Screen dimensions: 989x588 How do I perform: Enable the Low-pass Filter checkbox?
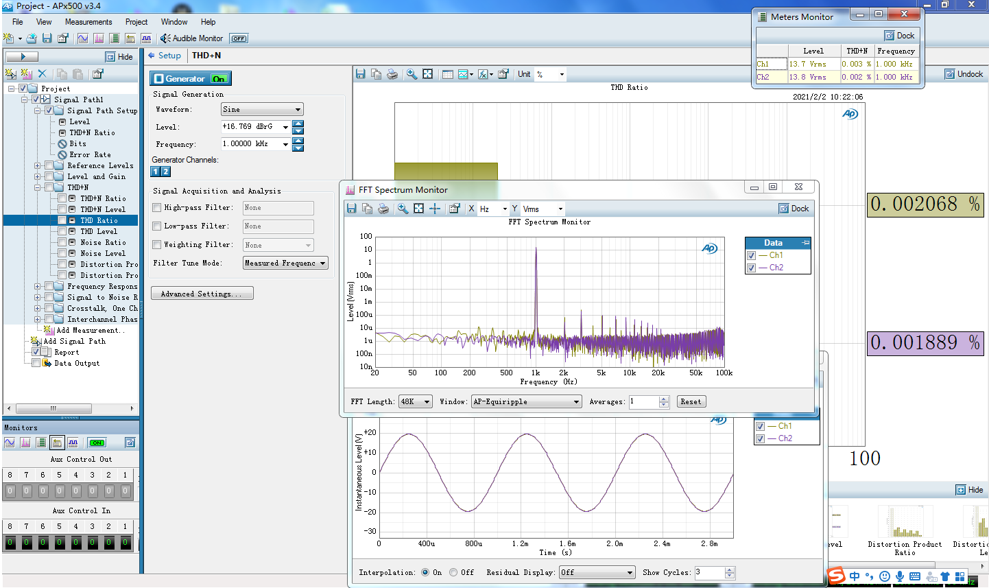(x=156, y=226)
